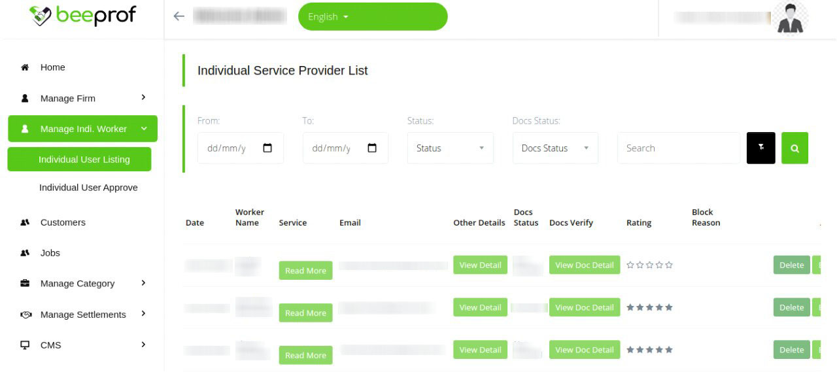837x372 pixels.
Task: Open the From date calendar picker icon
Action: [267, 148]
